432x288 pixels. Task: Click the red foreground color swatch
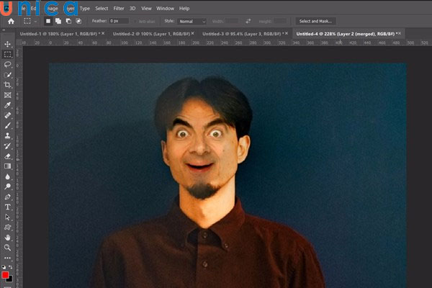click(5, 275)
